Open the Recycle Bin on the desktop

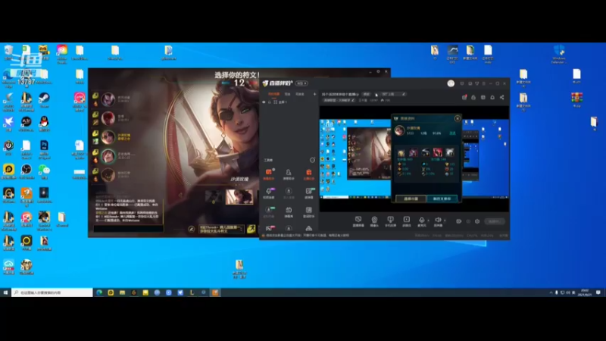8,50
